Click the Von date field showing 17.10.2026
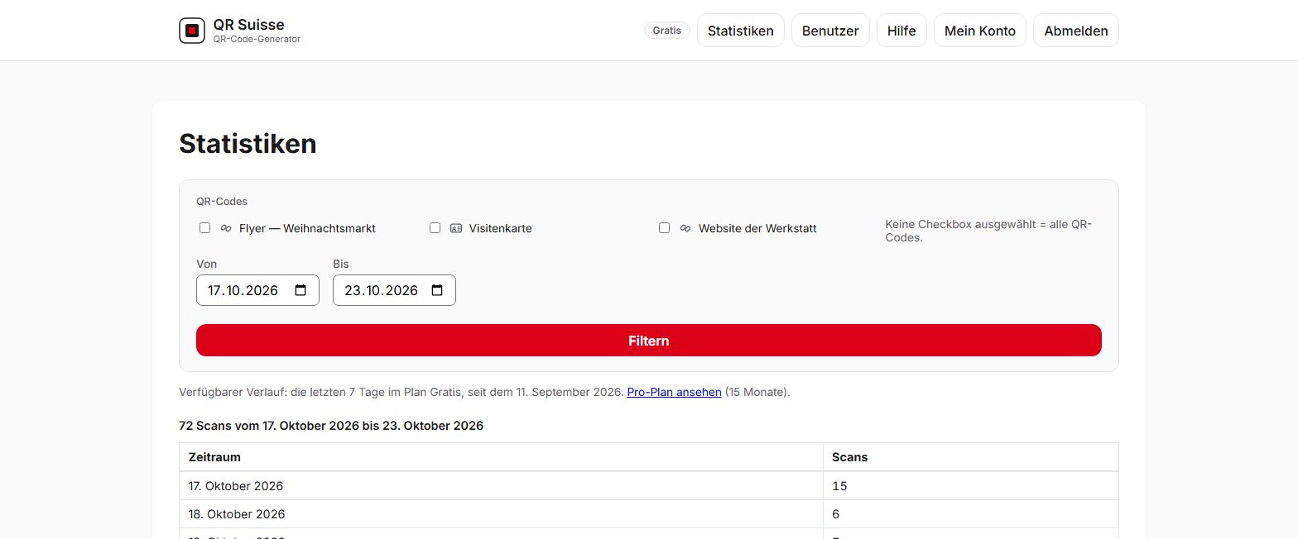 (257, 290)
